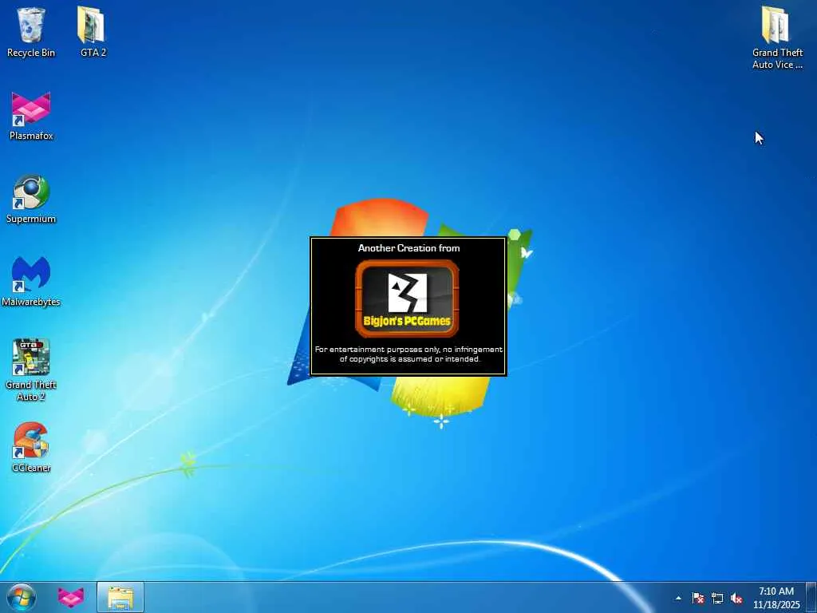Launch Supermium browser shortcut

(x=31, y=199)
